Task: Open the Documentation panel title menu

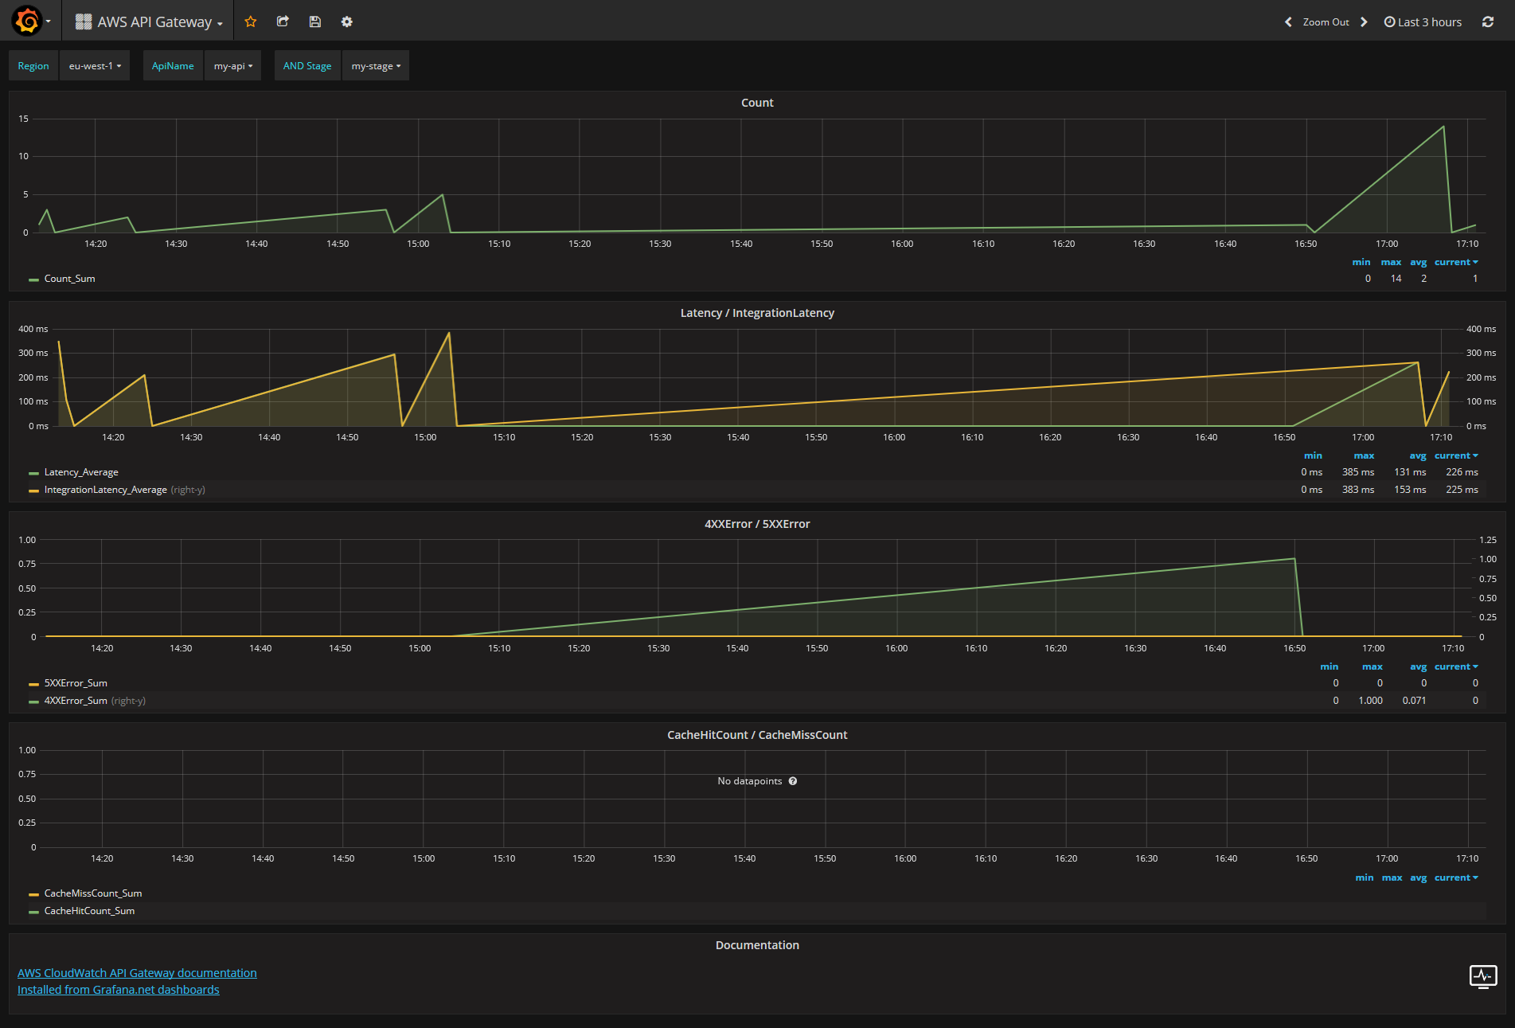Action: pyautogui.click(x=757, y=945)
